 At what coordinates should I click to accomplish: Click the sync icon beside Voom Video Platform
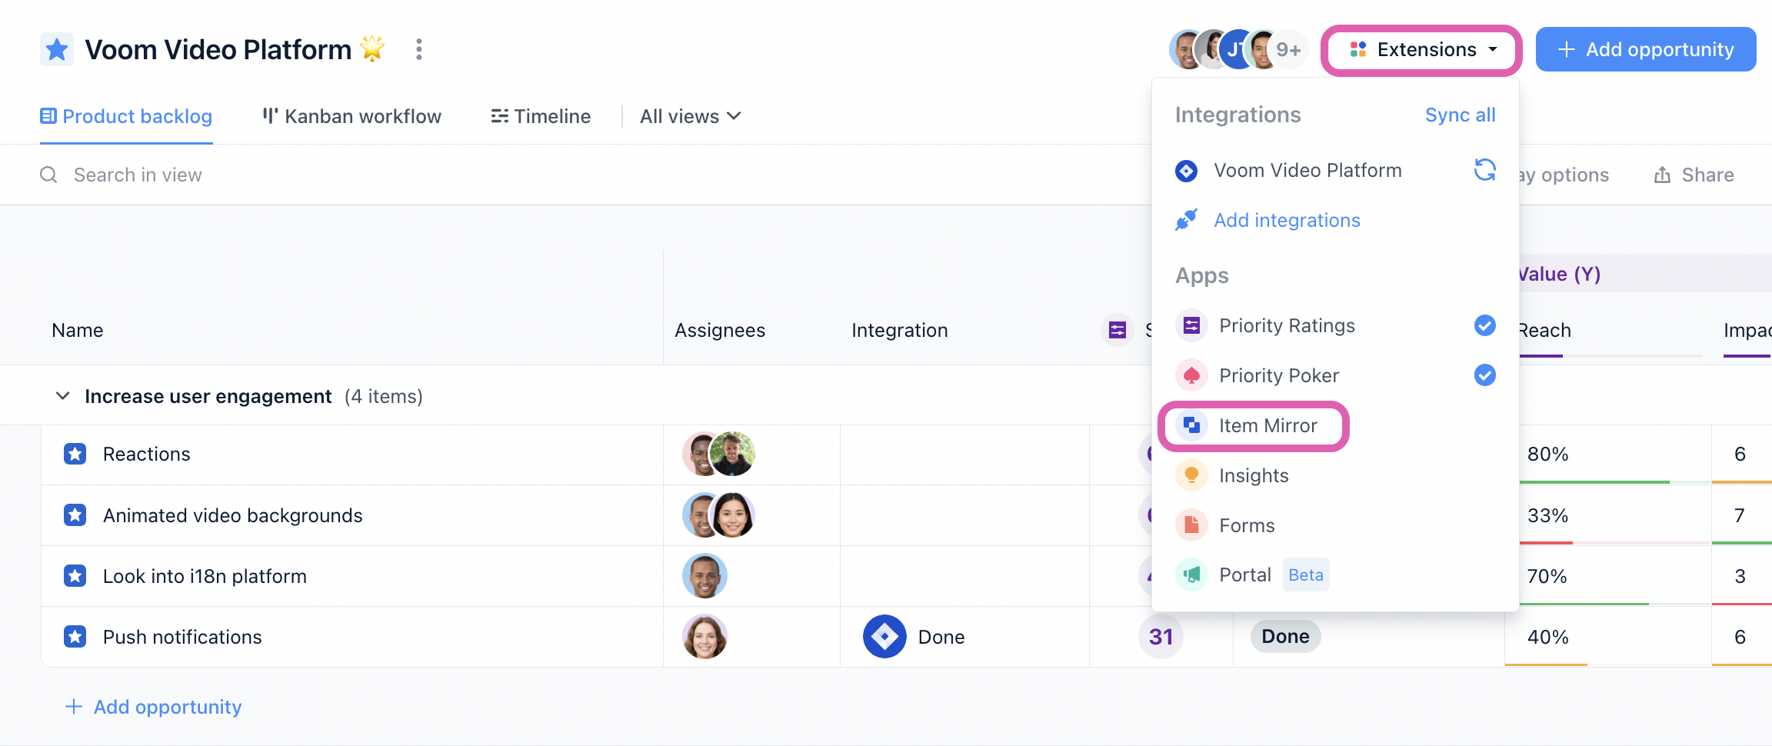1485,170
